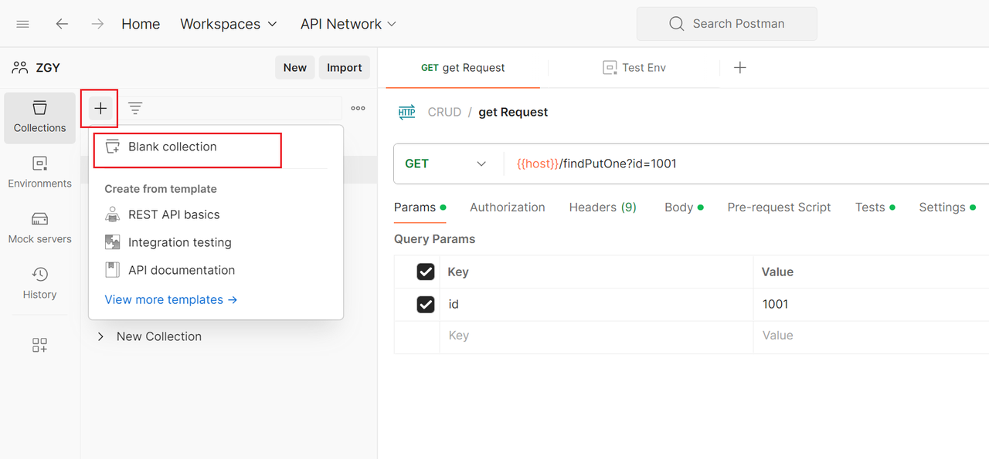Uncheck the id parameter checkbox
This screenshot has height=459, width=989.
(426, 304)
